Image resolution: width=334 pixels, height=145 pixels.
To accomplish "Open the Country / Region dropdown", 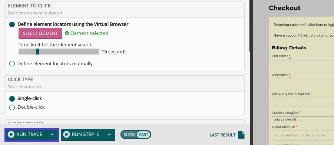I will tap(303, 119).
